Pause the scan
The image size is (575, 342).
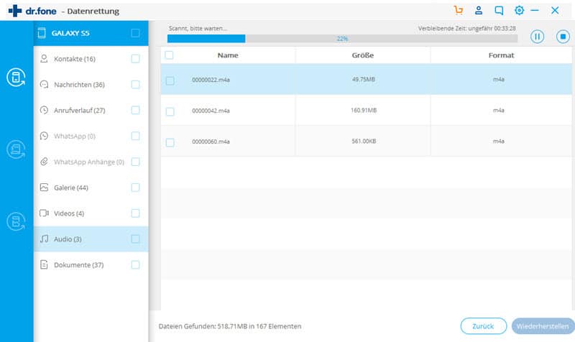(537, 37)
